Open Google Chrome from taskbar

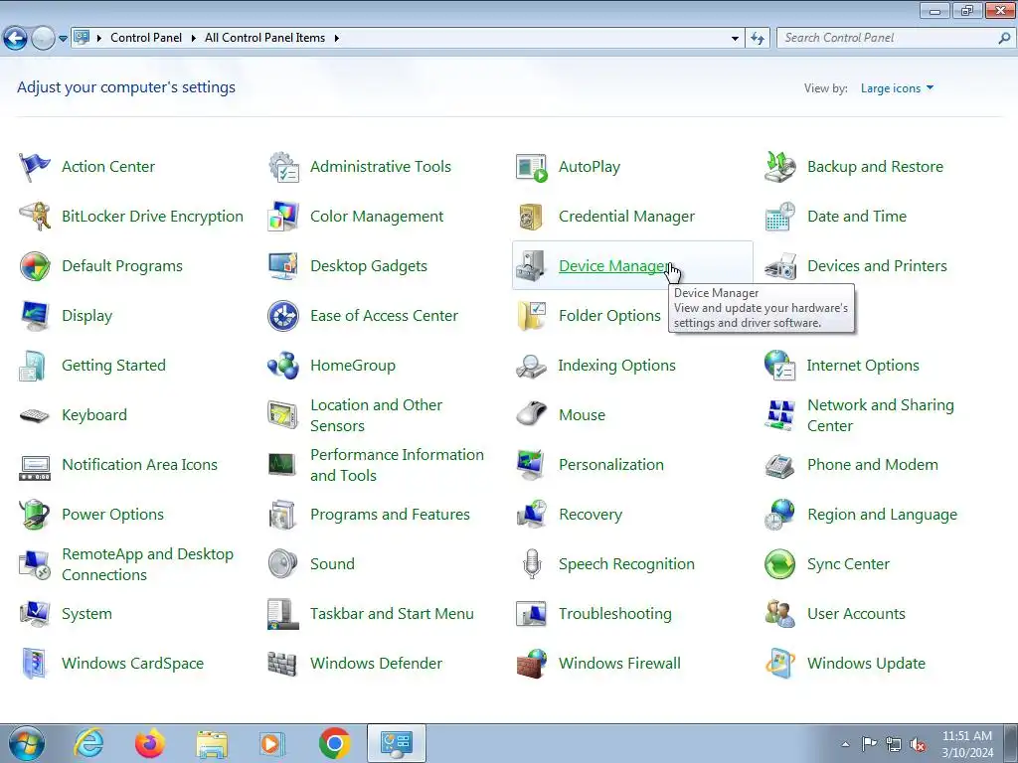[x=334, y=743]
